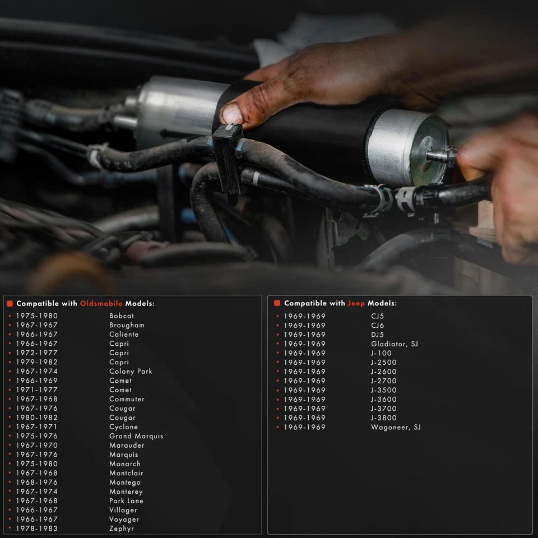Select the 'J-3700' model text
The width and height of the screenshot is (538, 538).
click(x=383, y=409)
